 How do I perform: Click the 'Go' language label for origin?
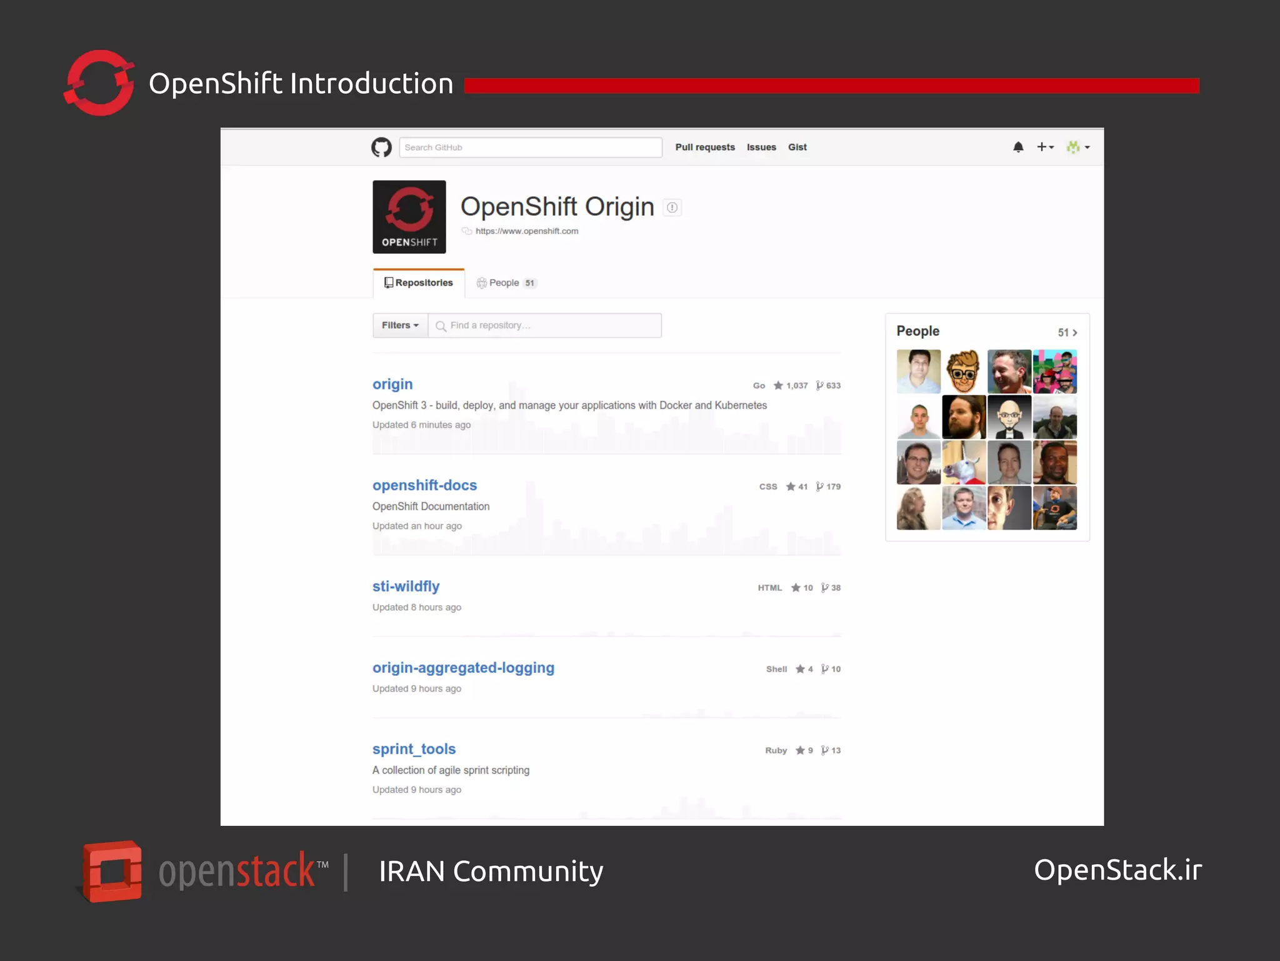(759, 385)
